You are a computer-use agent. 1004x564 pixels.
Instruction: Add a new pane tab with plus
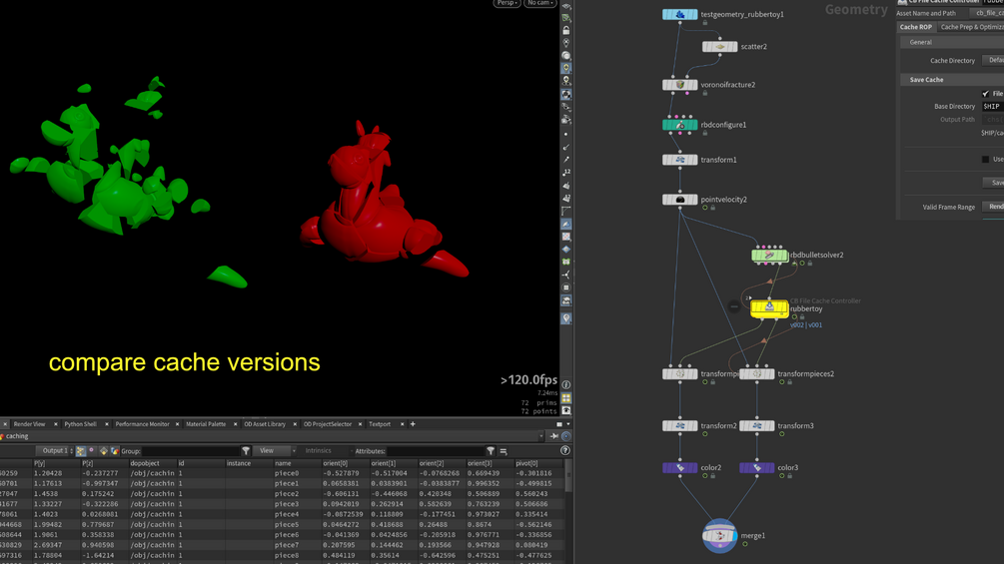point(413,424)
